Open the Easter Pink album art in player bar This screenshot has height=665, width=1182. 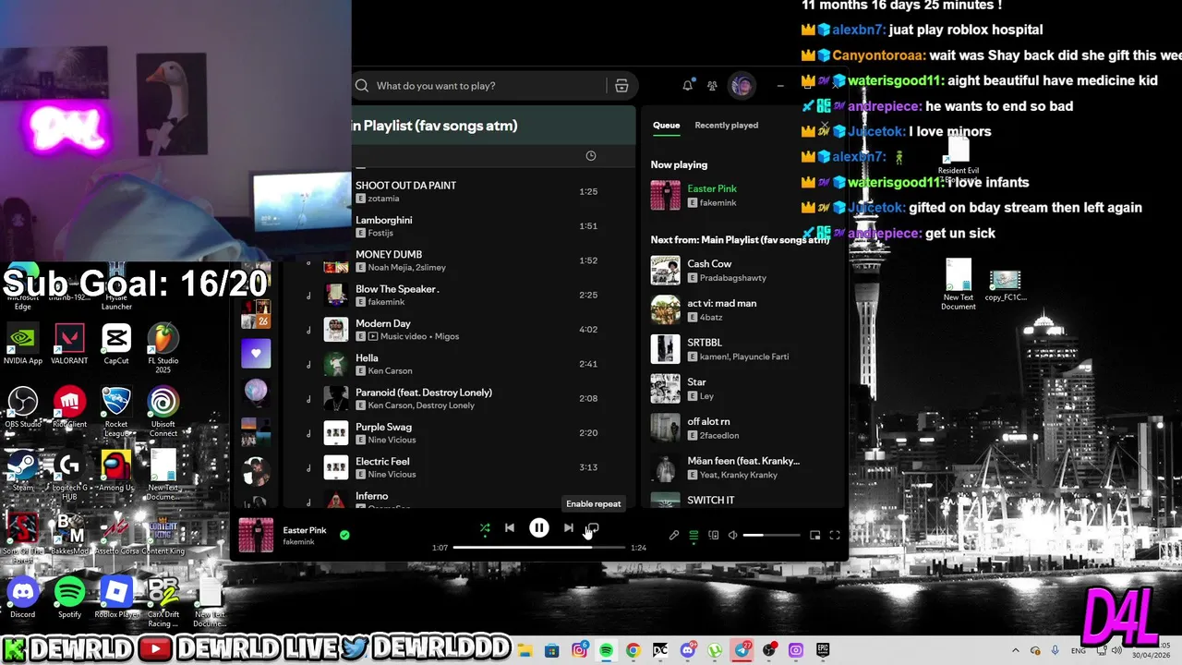pyautogui.click(x=256, y=536)
